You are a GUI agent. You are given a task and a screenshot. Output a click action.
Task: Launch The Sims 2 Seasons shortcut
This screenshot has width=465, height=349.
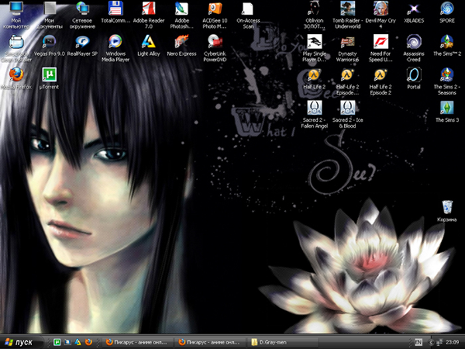tap(447, 81)
